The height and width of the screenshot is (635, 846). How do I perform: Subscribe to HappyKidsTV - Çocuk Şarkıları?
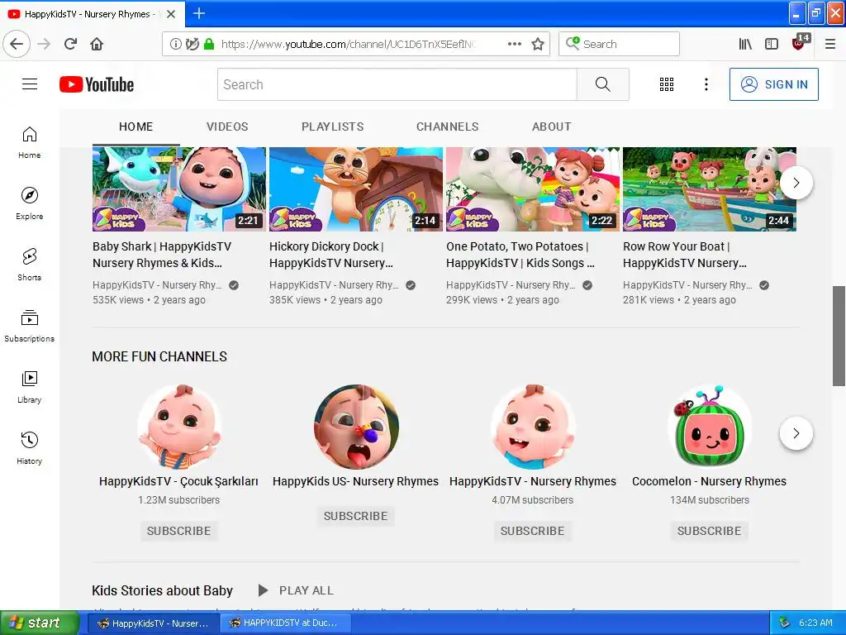[178, 531]
